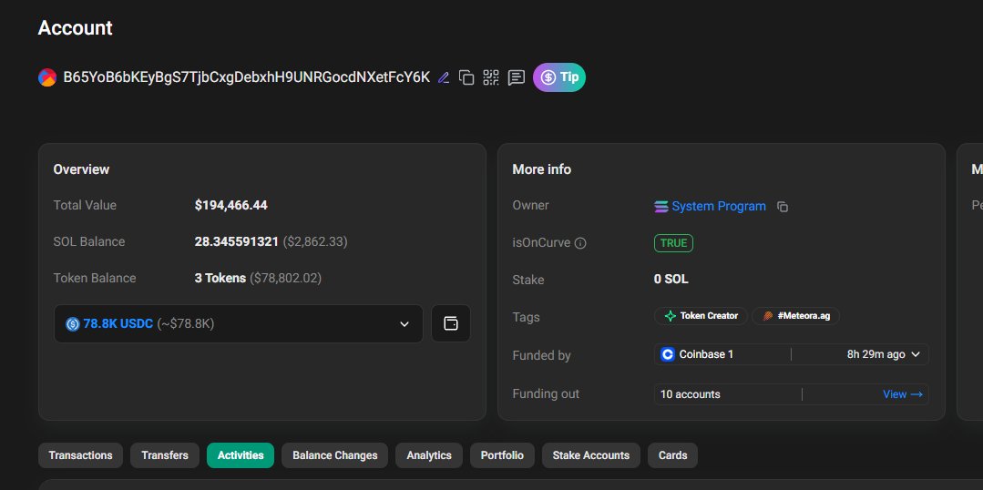The width and height of the screenshot is (983, 490).
Task: Open the #Meteora.ag tag
Action: [795, 316]
